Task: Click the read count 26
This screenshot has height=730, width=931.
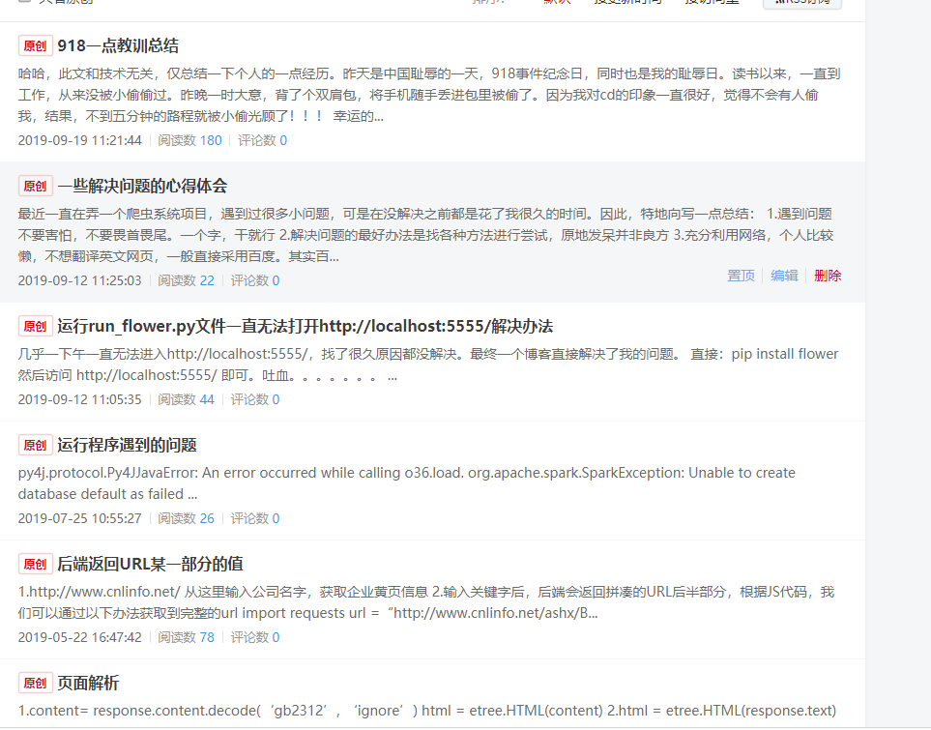Action: 207,518
